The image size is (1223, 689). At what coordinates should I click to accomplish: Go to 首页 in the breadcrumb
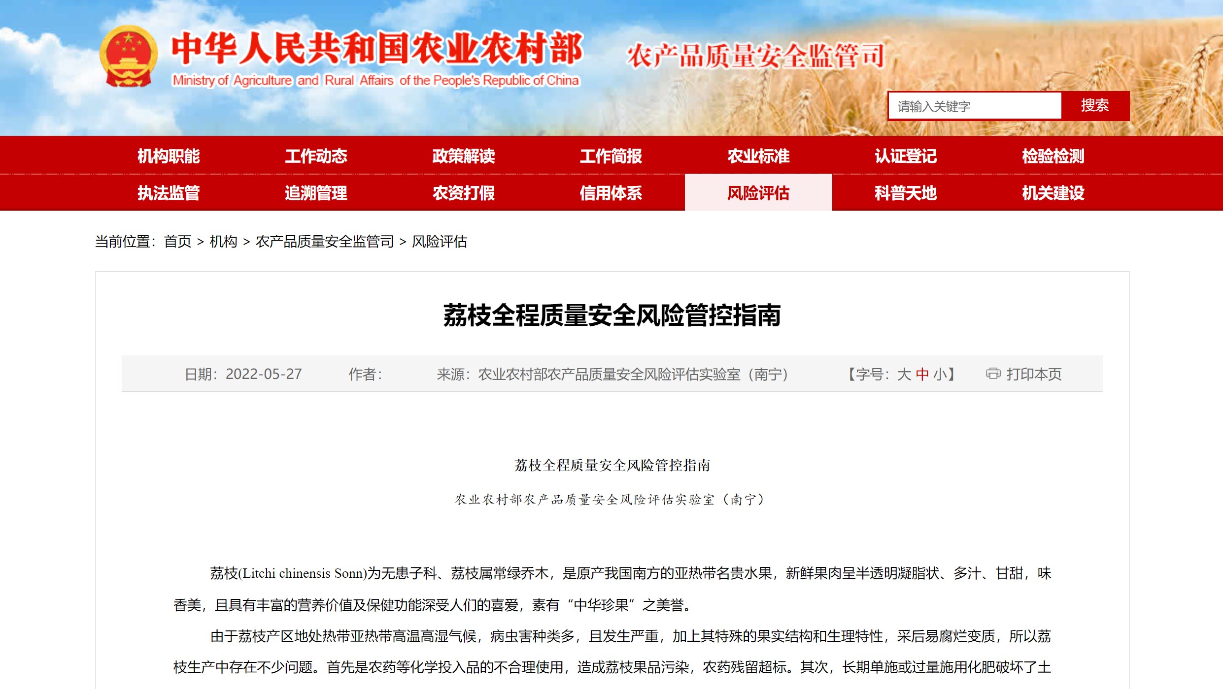tap(177, 242)
